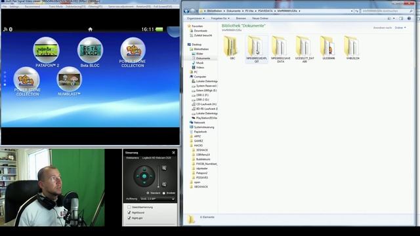
Task: Open the PATAPON 2 bubble on Vita screen
Action: click(x=47, y=50)
